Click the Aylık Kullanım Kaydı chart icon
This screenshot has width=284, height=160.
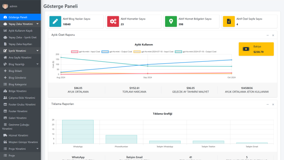[5, 30]
